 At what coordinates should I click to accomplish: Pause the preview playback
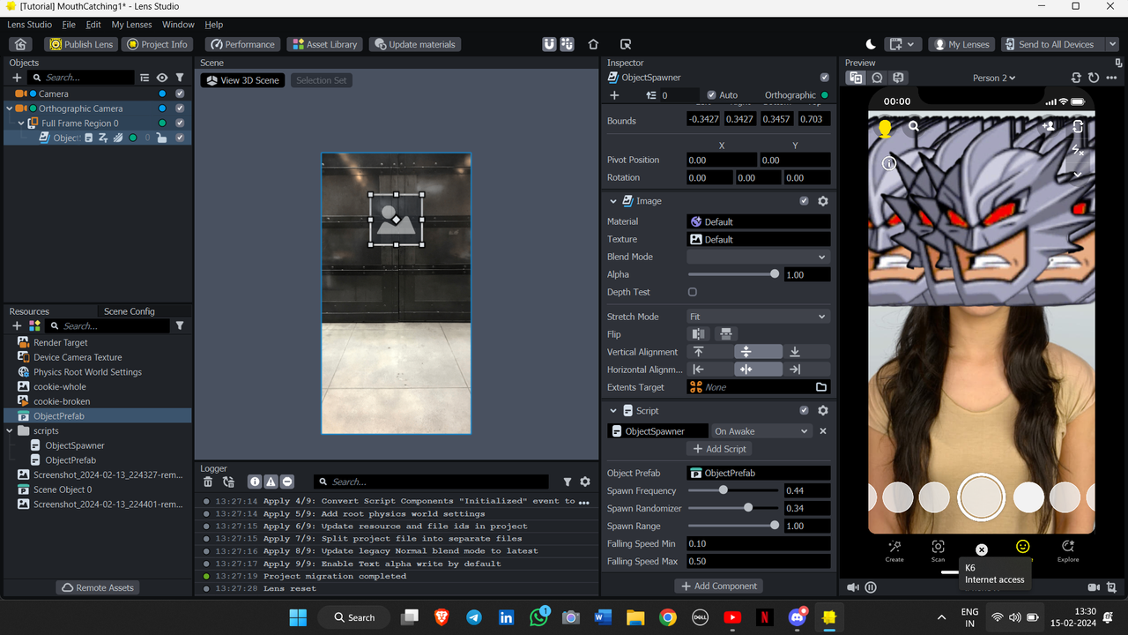871,587
